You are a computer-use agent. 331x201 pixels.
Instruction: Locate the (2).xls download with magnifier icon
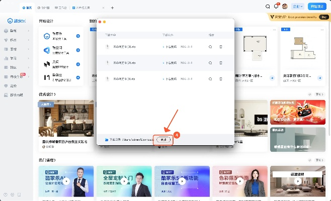[x=210, y=63]
